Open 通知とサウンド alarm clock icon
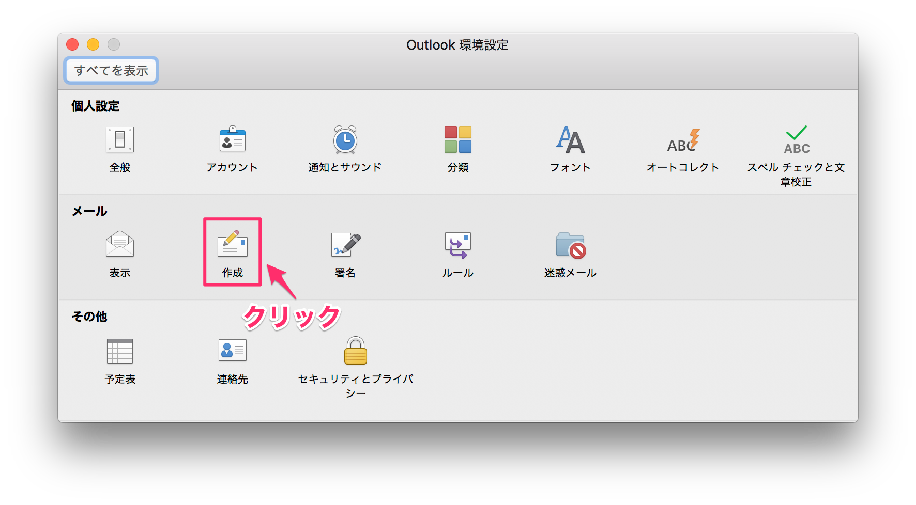 (x=345, y=139)
